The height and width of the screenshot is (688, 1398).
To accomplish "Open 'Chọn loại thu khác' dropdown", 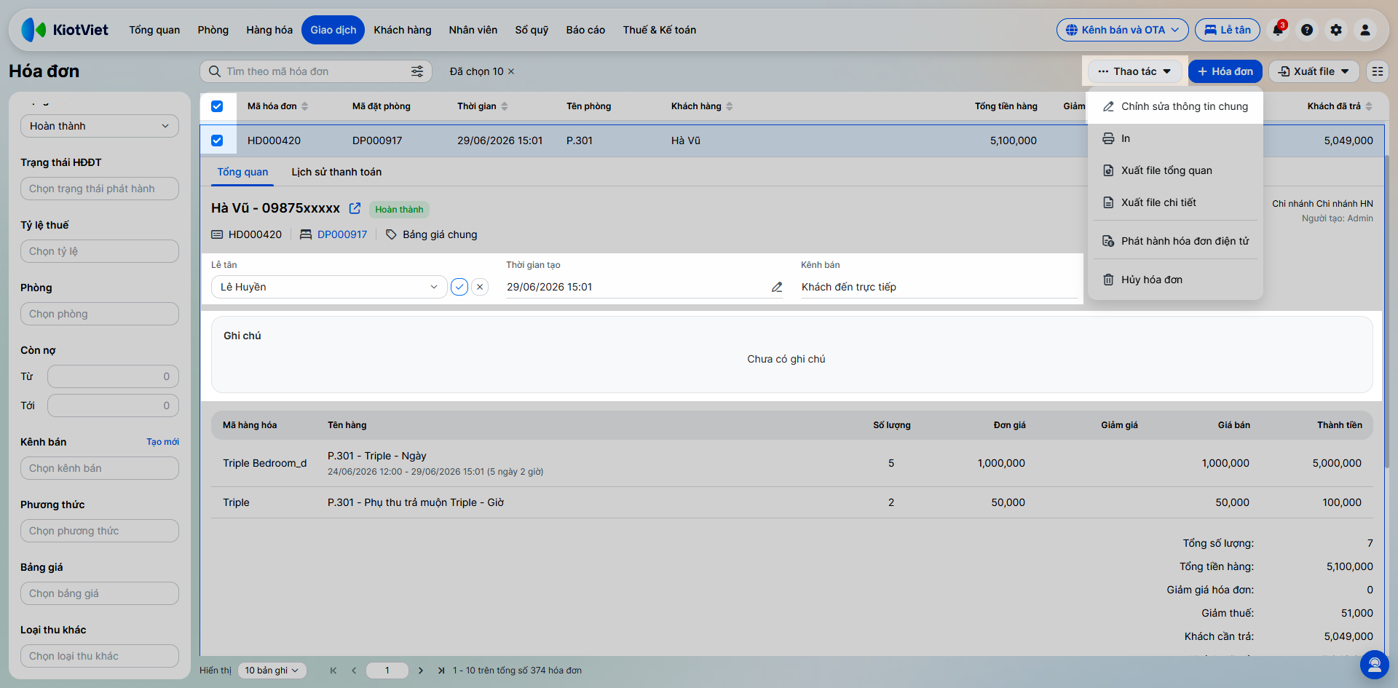I will click(100, 656).
